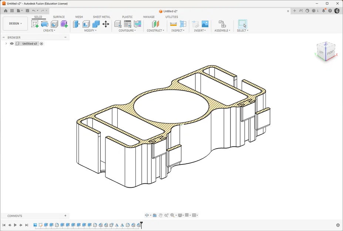Open the Extensions icon in the top bar

301,11
